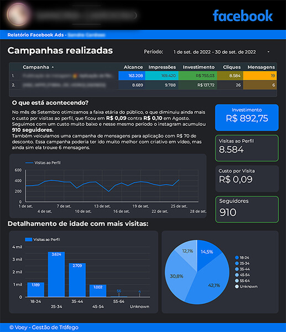The height and width of the screenshot is (332, 286).
Task: Click the sort arrow next to Campanha
Action: click(53, 67)
